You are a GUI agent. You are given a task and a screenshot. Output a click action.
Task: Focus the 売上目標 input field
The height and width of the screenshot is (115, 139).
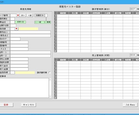click(x=19, y=59)
